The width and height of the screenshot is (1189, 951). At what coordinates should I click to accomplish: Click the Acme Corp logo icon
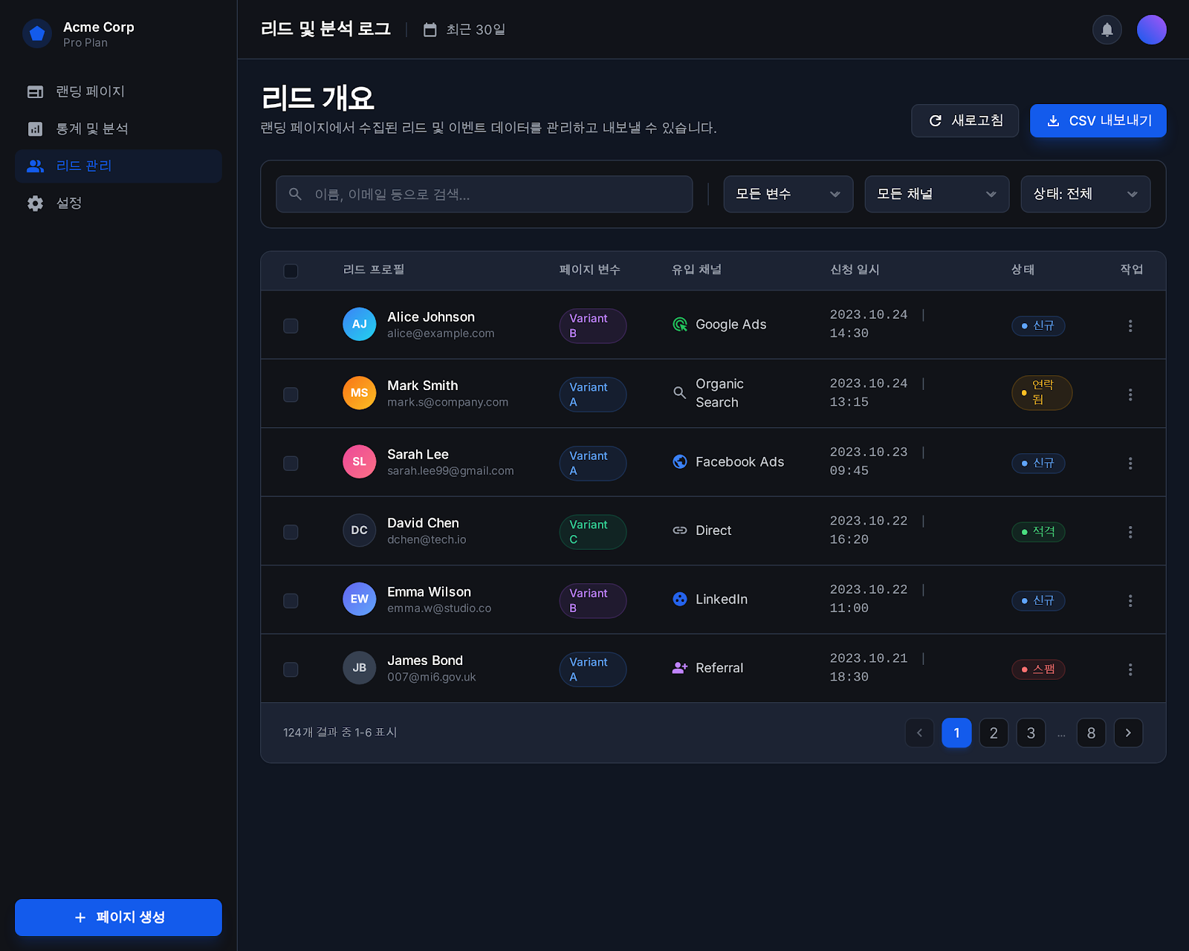click(37, 33)
